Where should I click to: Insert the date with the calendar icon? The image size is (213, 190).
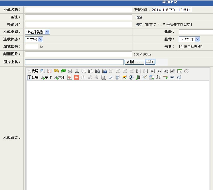pos(180,71)
